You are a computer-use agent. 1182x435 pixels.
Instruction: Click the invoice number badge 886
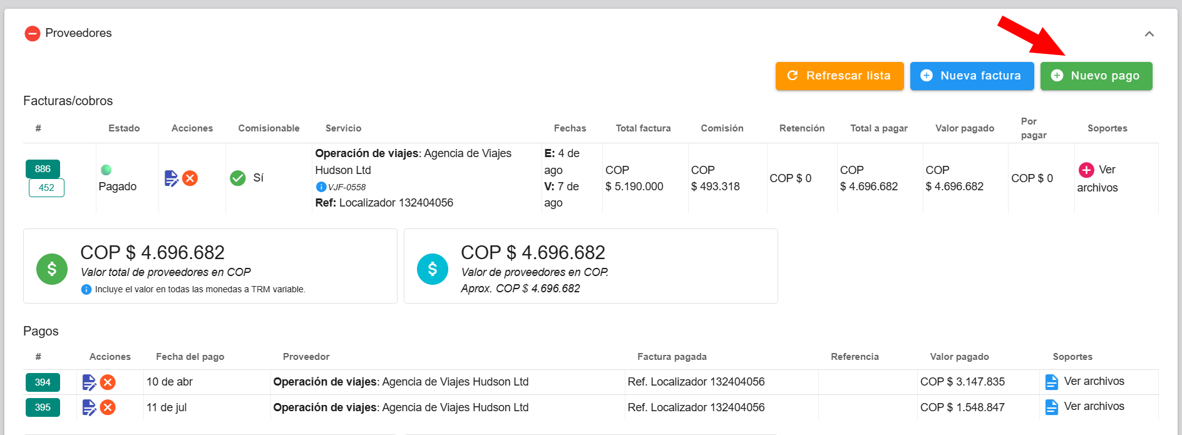point(43,169)
